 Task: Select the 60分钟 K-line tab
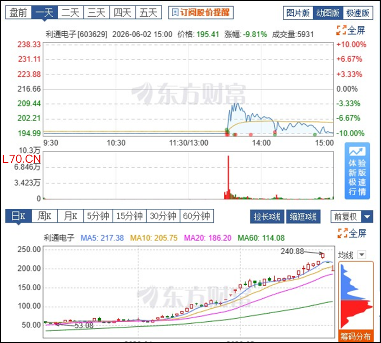197,216
